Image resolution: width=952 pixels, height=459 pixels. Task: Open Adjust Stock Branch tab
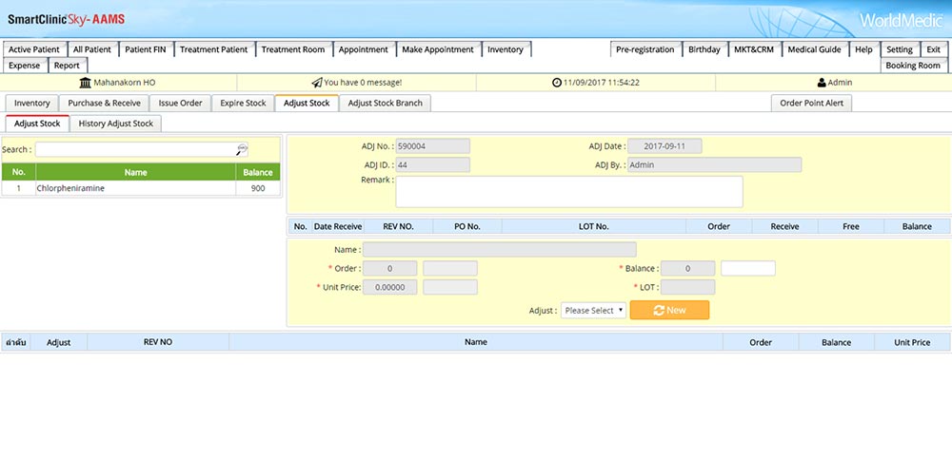tap(385, 103)
